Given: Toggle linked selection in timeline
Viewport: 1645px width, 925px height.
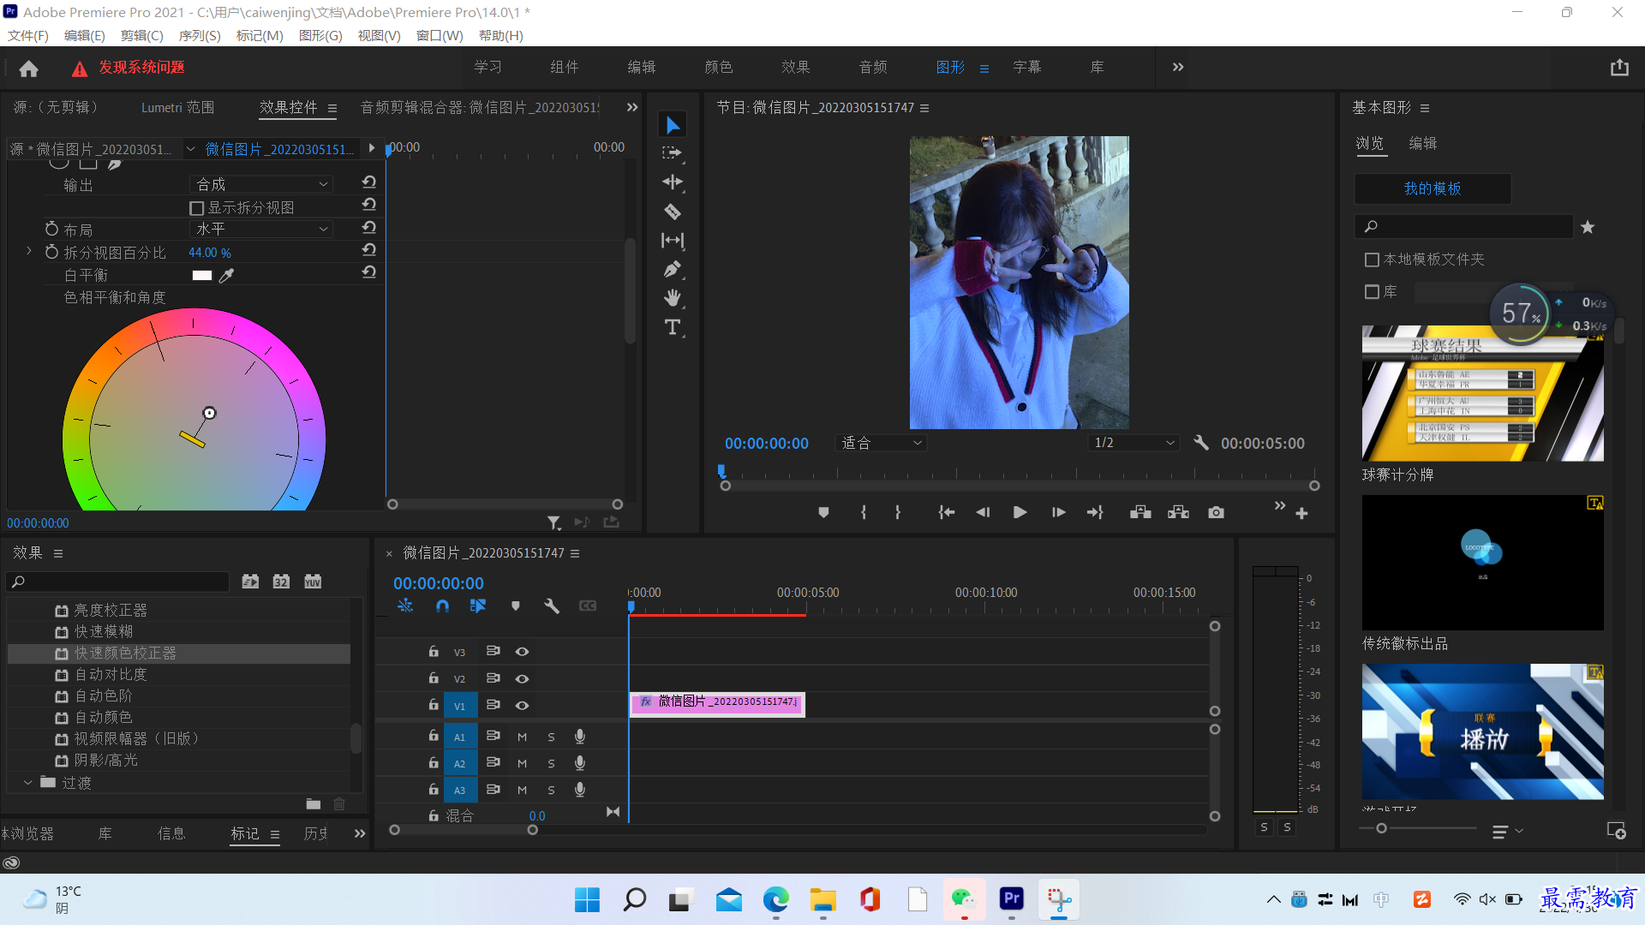Looking at the screenshot, I should [x=478, y=606].
